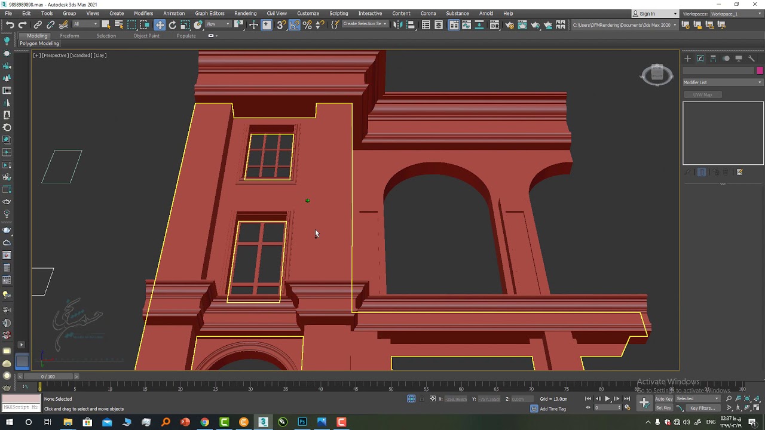Click the ViewCube in the viewport
This screenshot has width=765, height=430.
point(657,74)
